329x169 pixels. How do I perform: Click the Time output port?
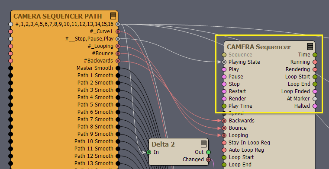315,55
